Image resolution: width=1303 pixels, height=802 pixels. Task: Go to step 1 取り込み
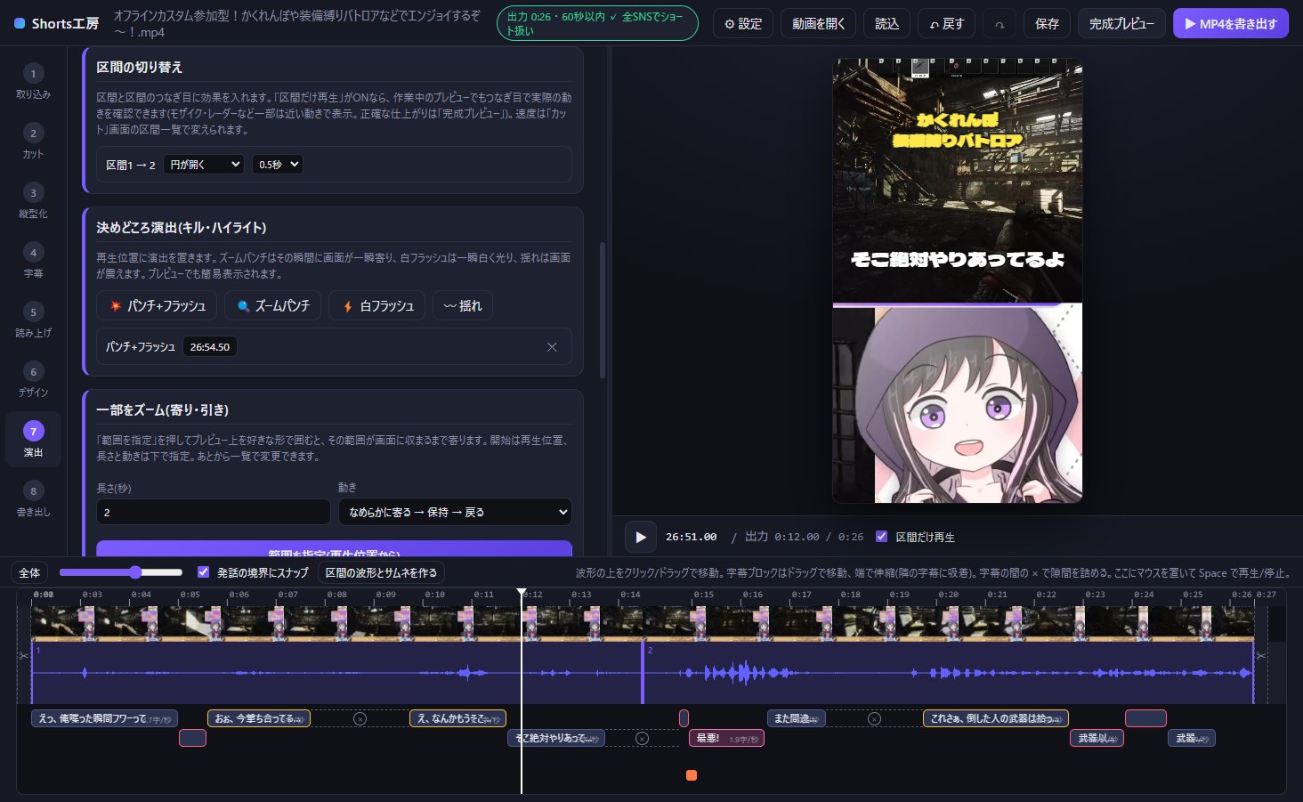[33, 82]
